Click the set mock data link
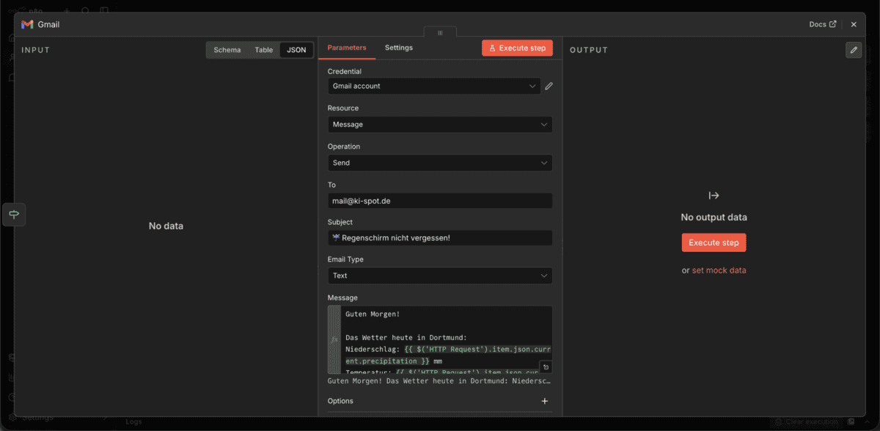This screenshot has height=431, width=880. pos(719,270)
